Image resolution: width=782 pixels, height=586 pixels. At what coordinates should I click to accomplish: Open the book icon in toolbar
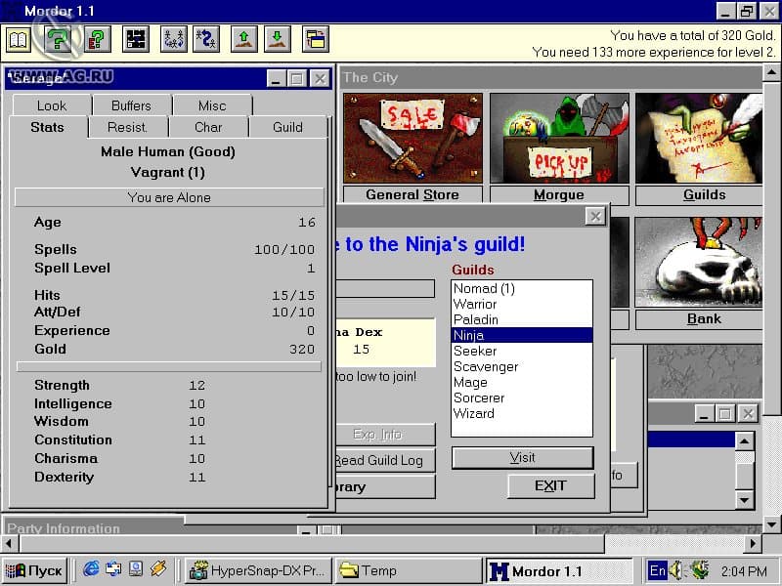(x=19, y=39)
